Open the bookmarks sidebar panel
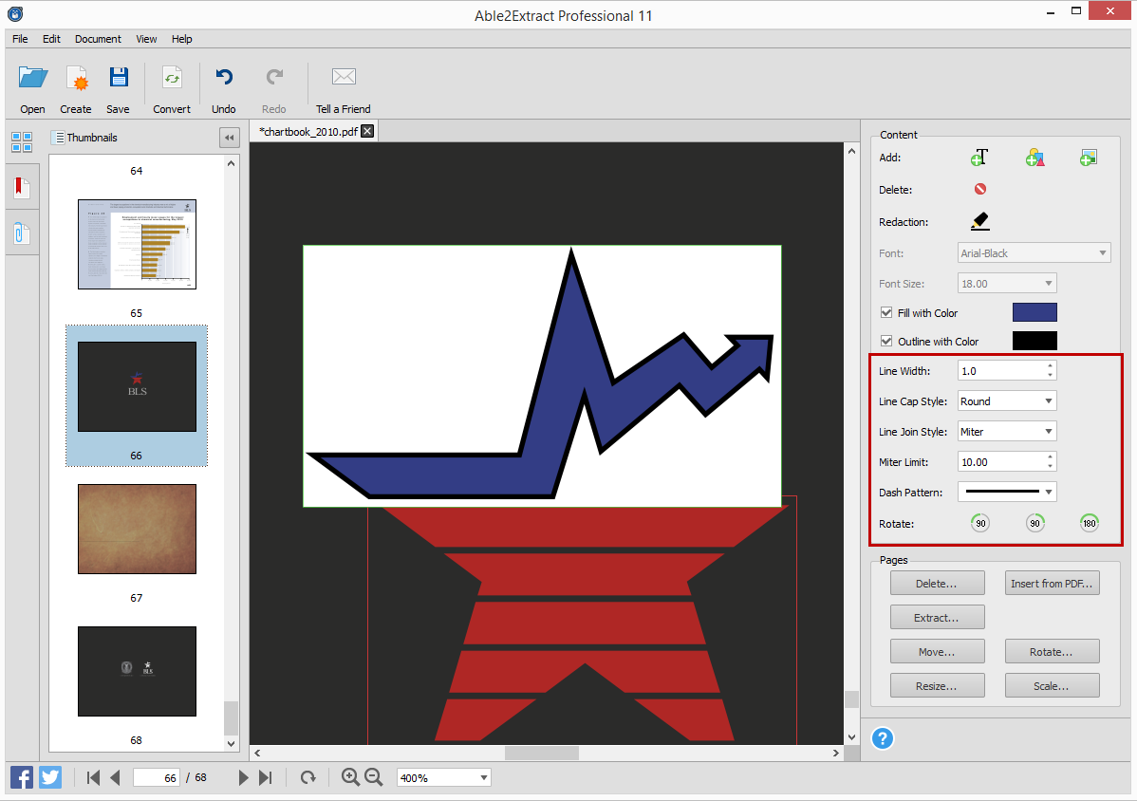The image size is (1137, 801). 22,189
